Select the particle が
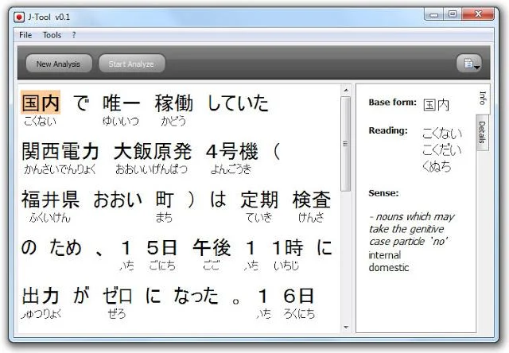This screenshot has height=353, width=509. 81,296
